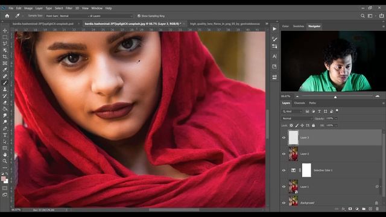Select the Eyedropper tool in the left toolbar
The height and width of the screenshot is (217, 386).
pyautogui.click(x=5, y=70)
